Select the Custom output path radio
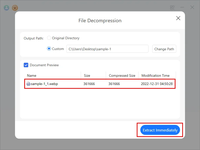 pyautogui.click(x=49, y=49)
